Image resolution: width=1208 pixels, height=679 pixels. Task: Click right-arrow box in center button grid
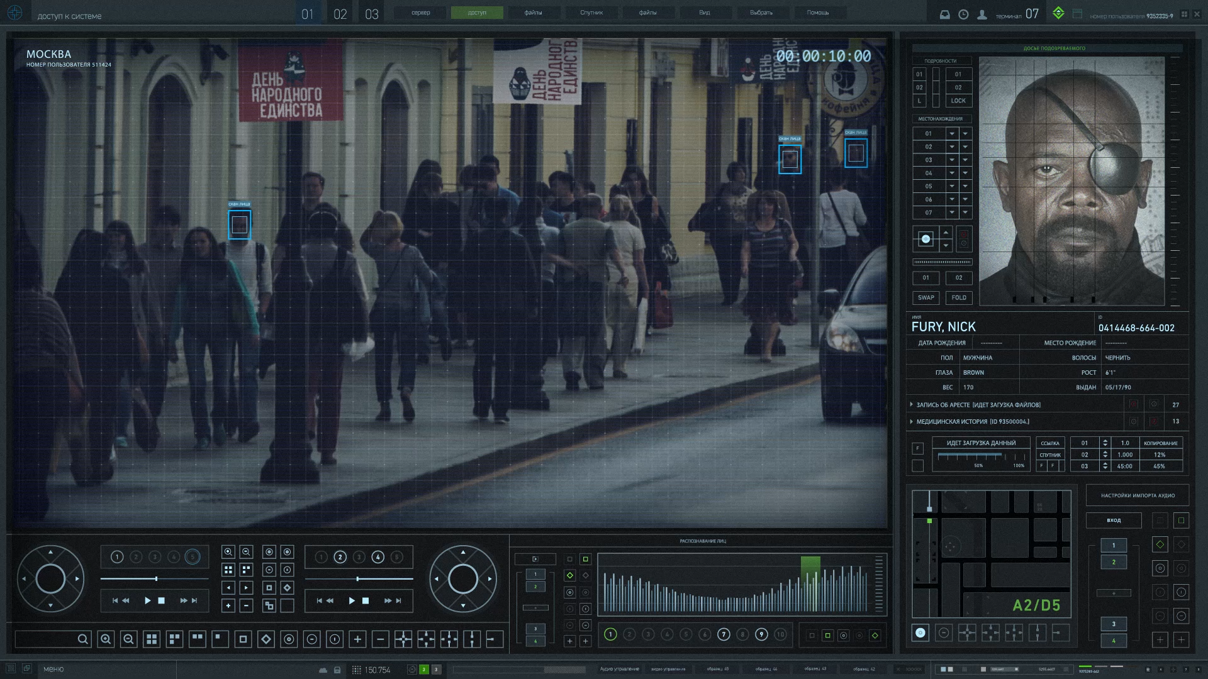(x=247, y=588)
